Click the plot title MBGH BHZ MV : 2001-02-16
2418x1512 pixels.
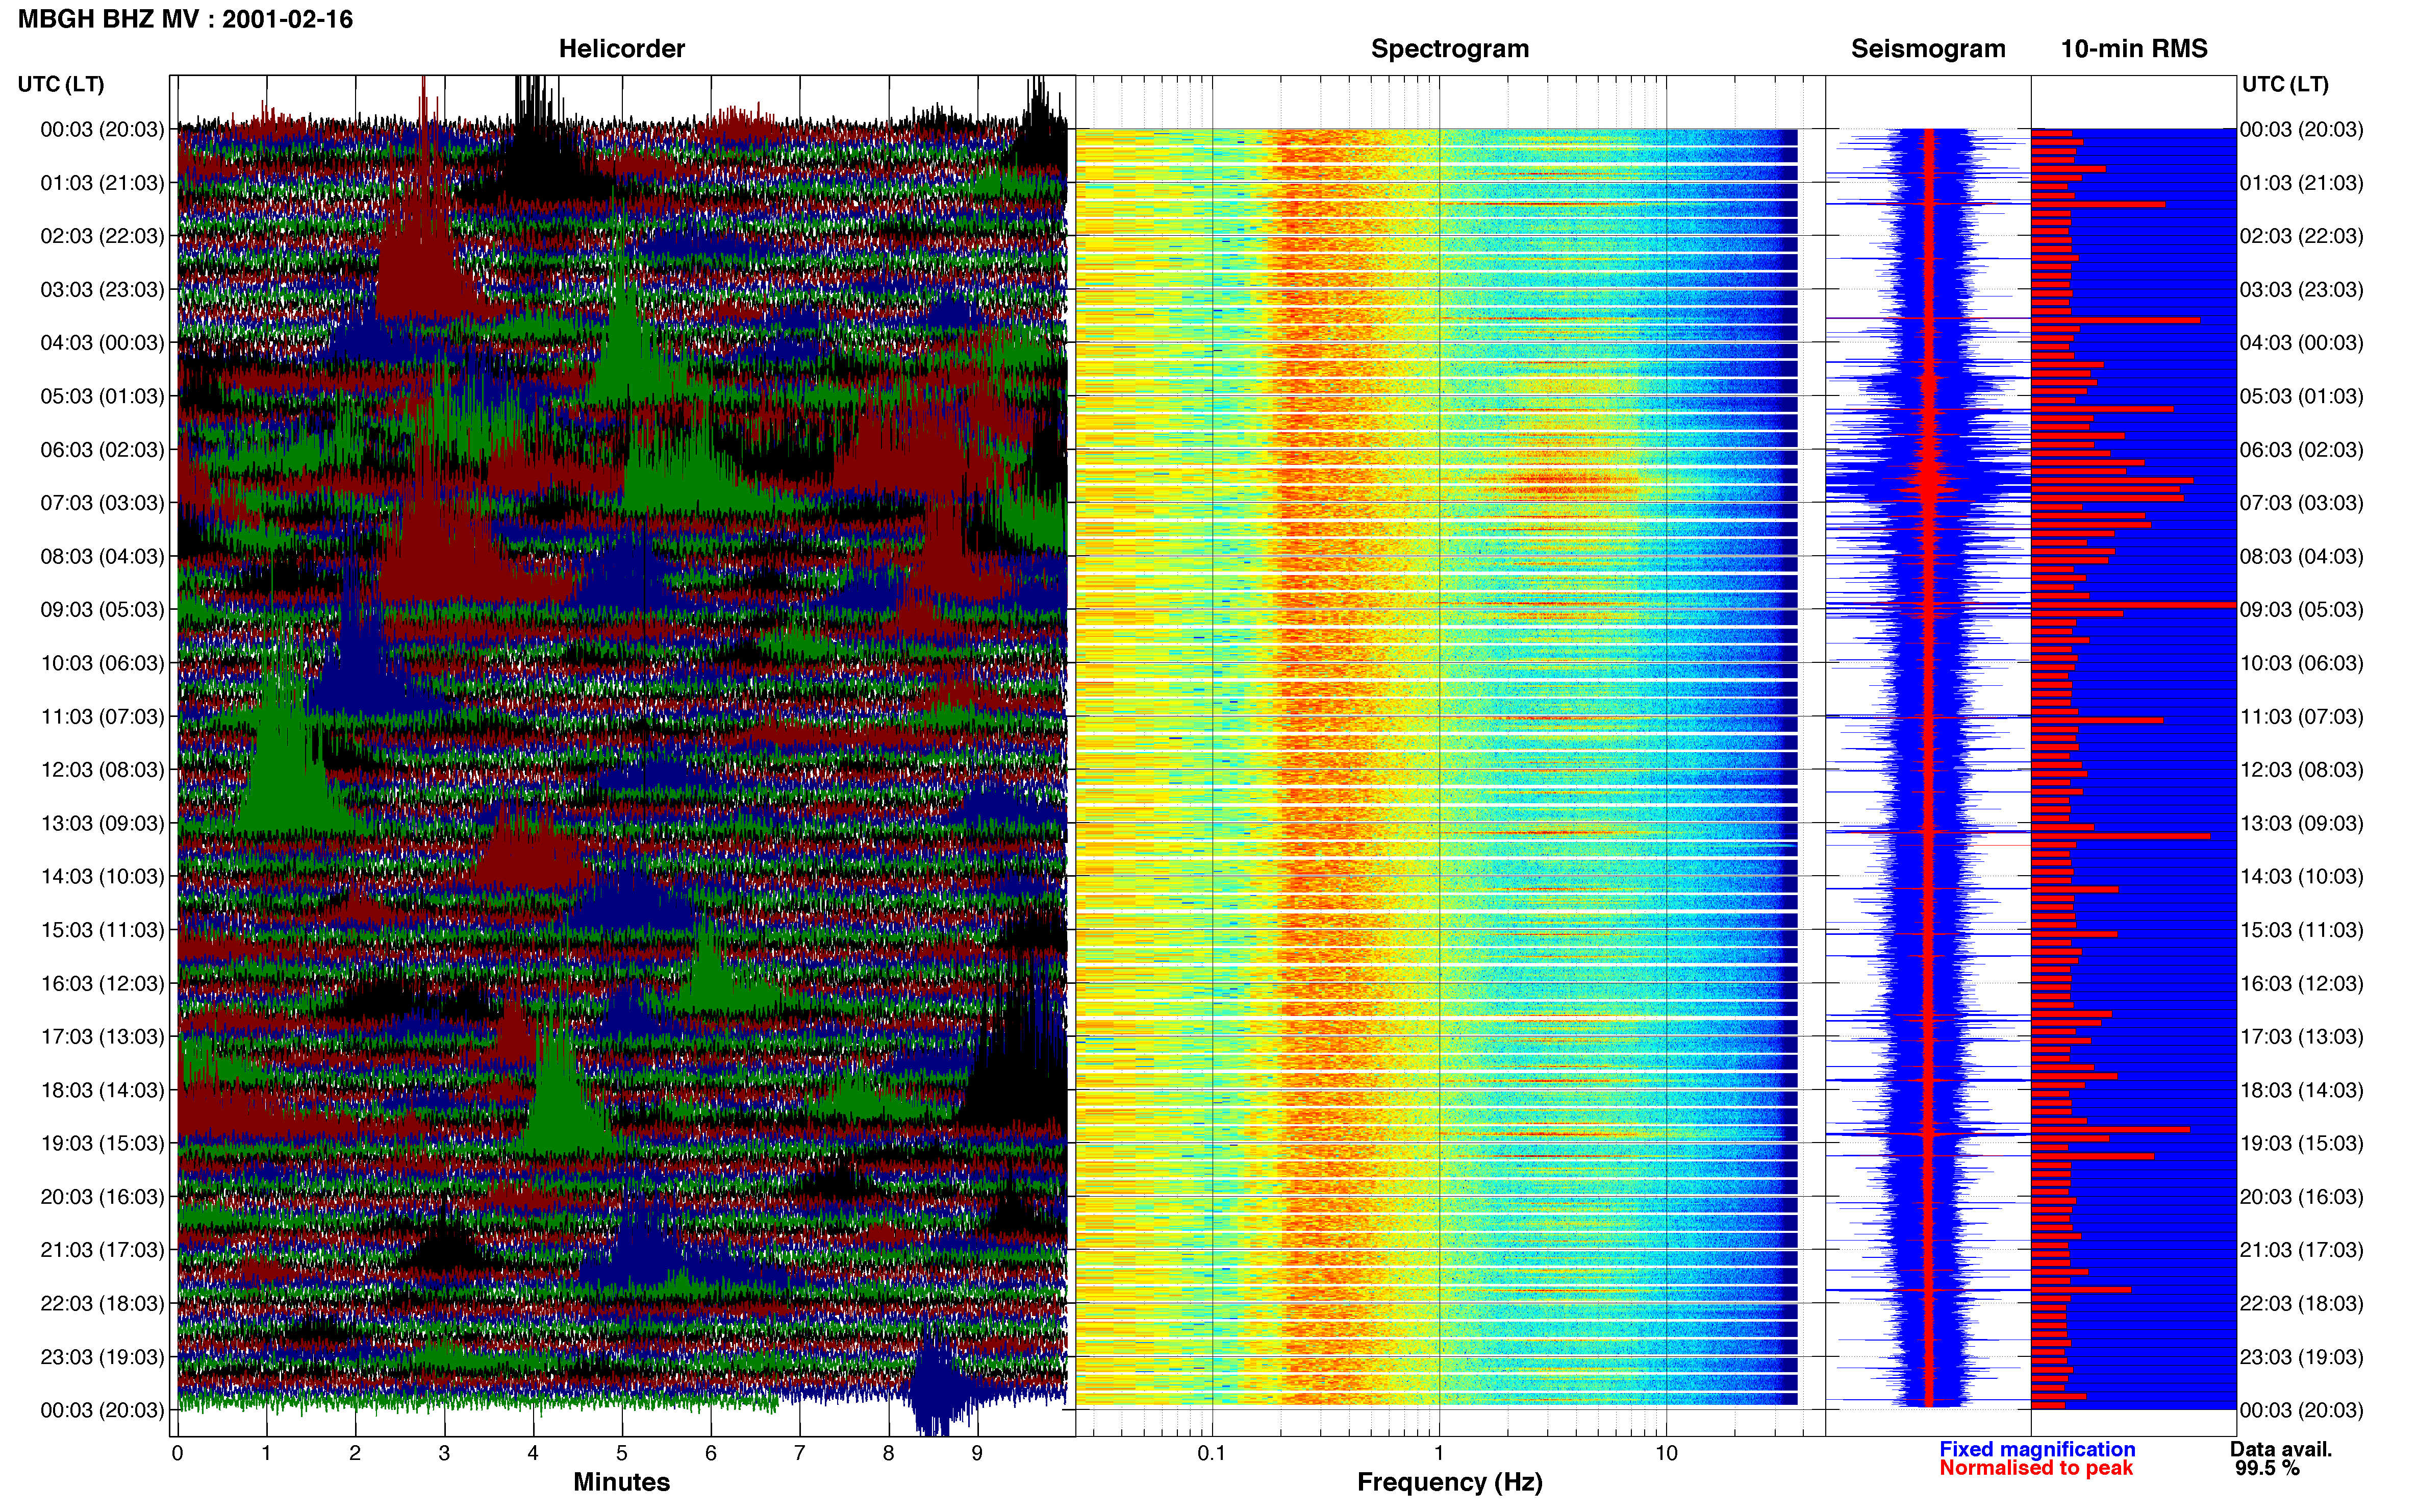(185, 19)
